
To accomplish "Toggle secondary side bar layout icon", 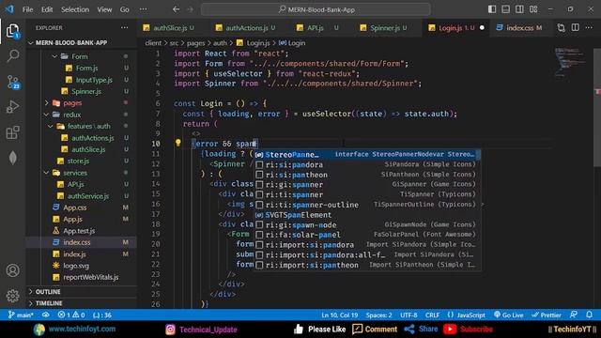I will coord(519,9).
